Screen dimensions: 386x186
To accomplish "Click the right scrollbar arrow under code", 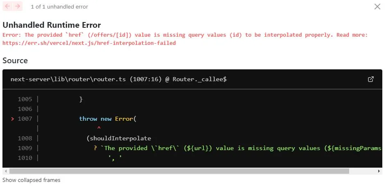I will point(379,171).
